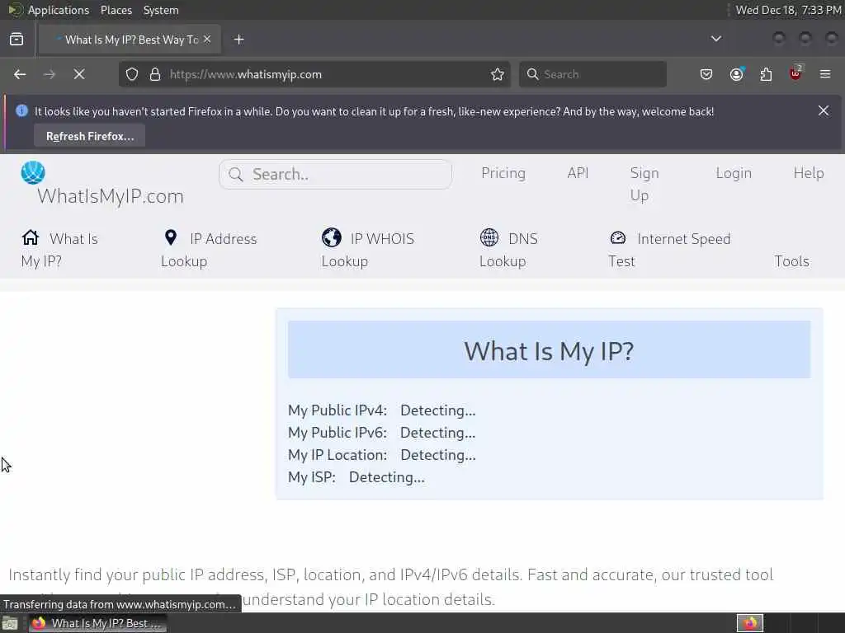Image resolution: width=845 pixels, height=633 pixels.
Task: Select Firefox window in bottom taskbar
Action: 97,623
